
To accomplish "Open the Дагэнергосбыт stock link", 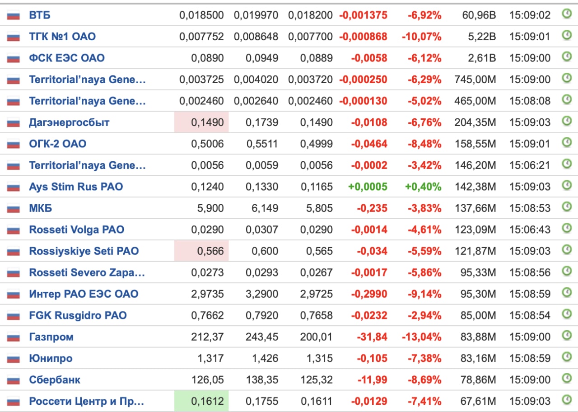I will [69, 122].
